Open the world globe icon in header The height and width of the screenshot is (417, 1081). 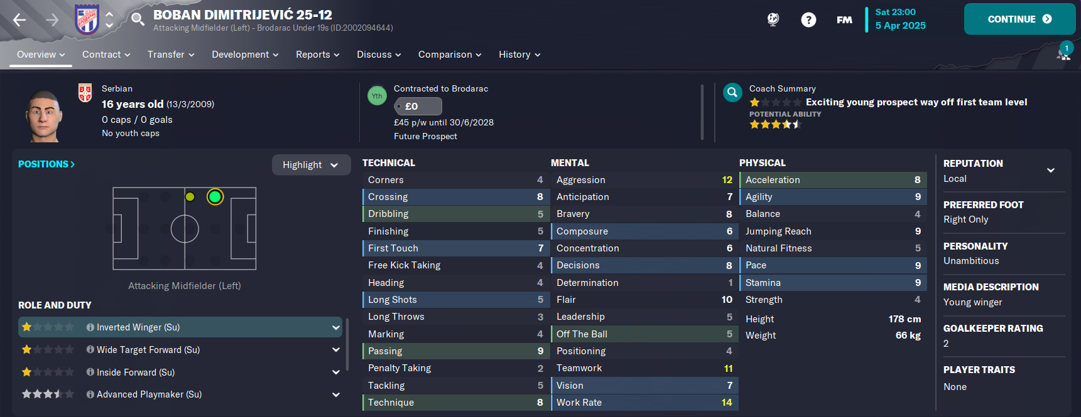[x=773, y=19]
